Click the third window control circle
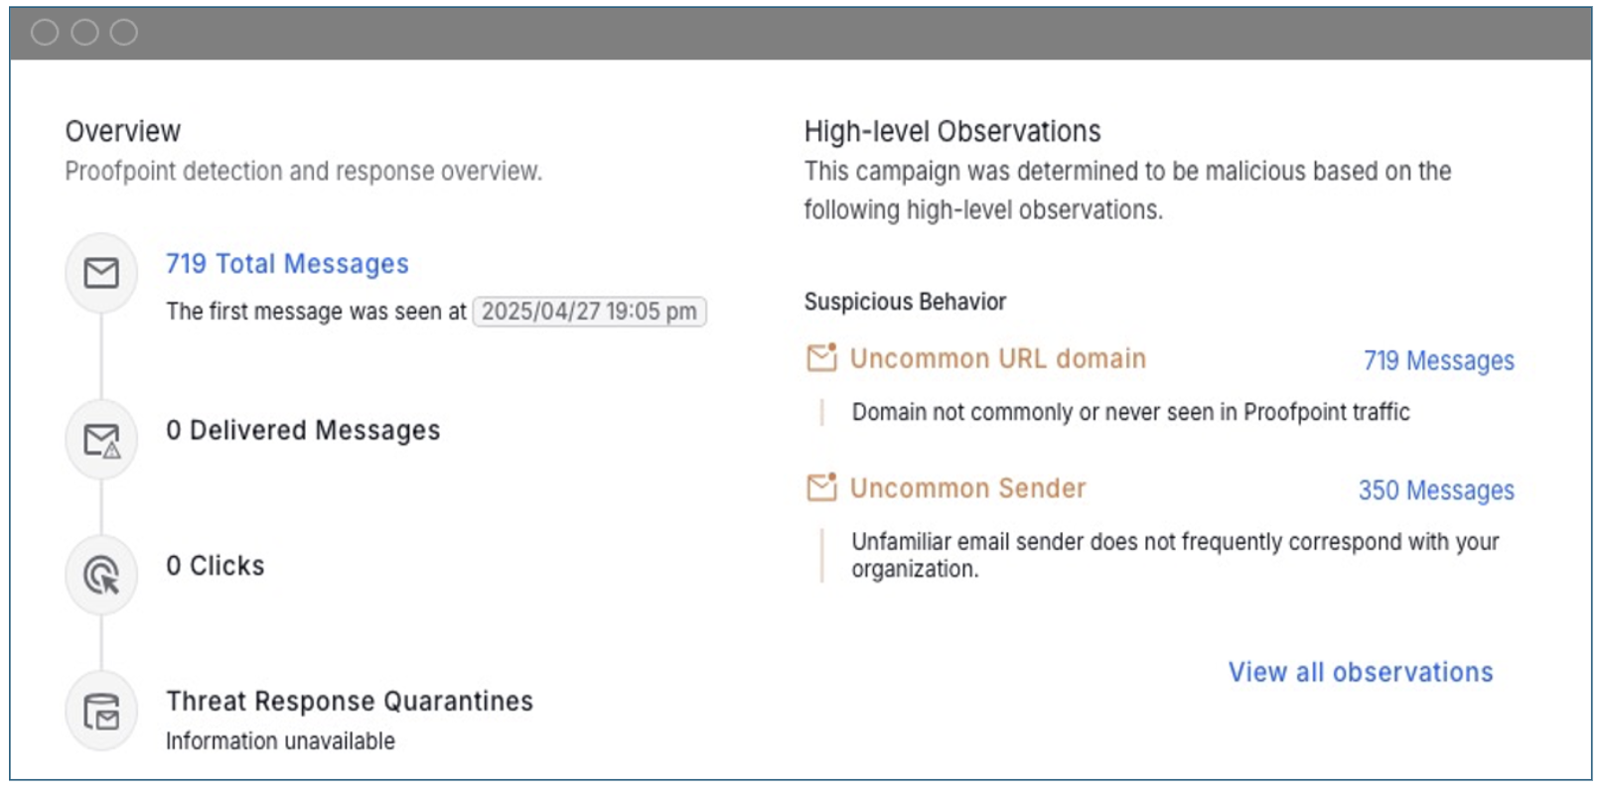 point(124,33)
